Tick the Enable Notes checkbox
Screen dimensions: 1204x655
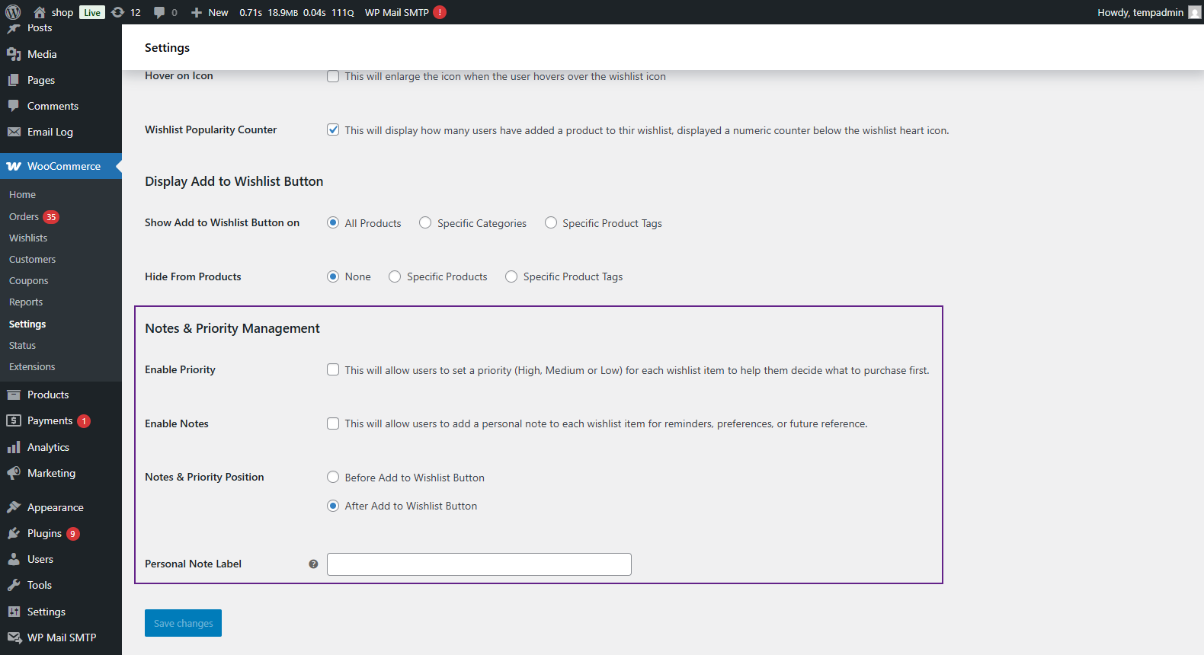coord(333,423)
